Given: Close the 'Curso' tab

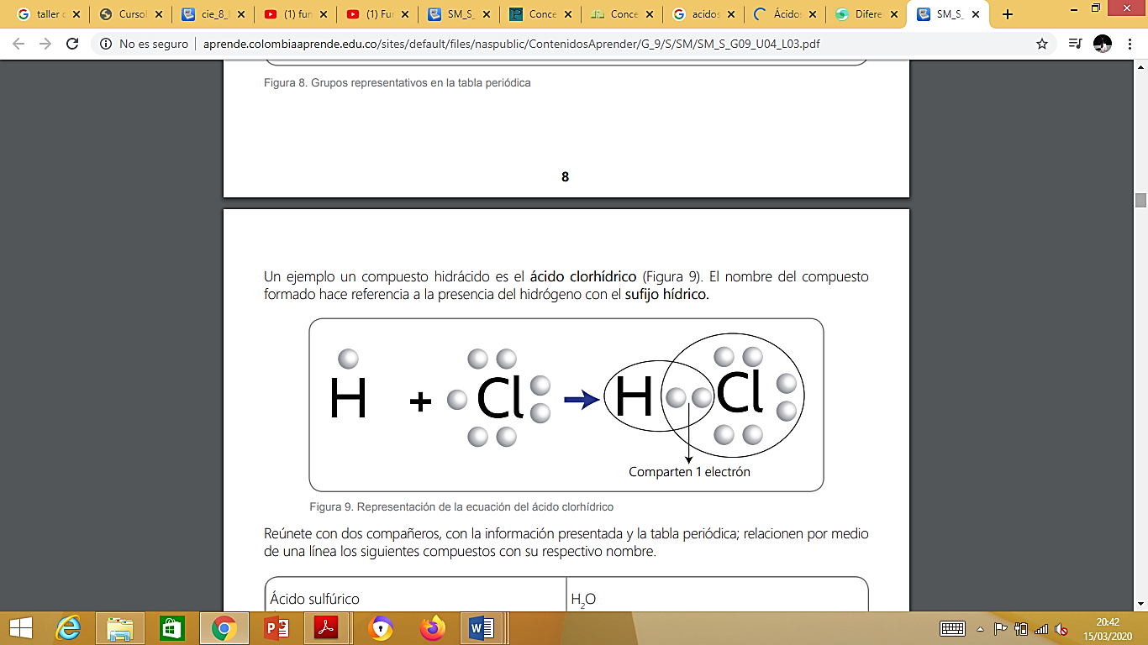Looking at the screenshot, I should coord(158,14).
